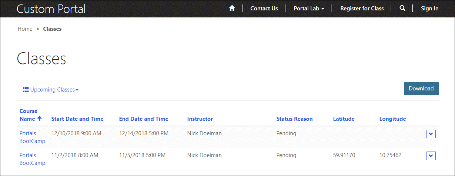Open search via magnifying glass icon
This screenshot has height=176, width=455.
(402, 8)
